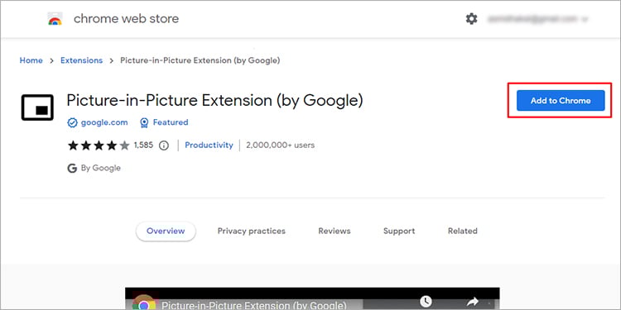This screenshot has width=621, height=310.
Task: Click the video share arrow icon
Action: pos(473,302)
